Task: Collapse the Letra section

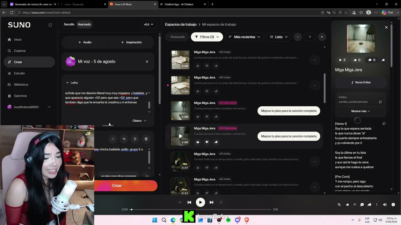Action: click(72, 83)
